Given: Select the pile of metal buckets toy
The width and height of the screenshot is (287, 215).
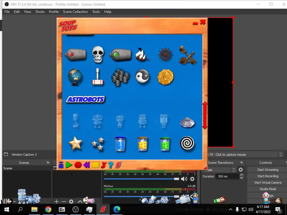Looking at the screenshot, I should pyautogui.click(x=120, y=77).
